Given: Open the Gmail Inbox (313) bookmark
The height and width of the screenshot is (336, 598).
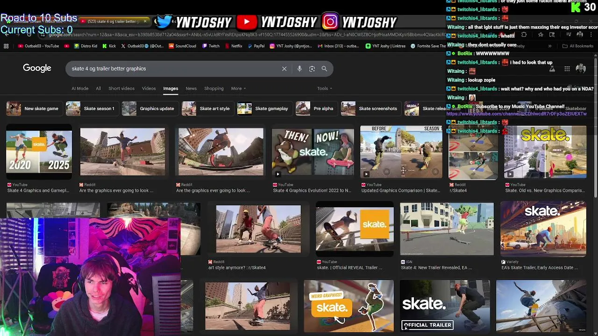Looking at the screenshot, I should pyautogui.click(x=339, y=46).
